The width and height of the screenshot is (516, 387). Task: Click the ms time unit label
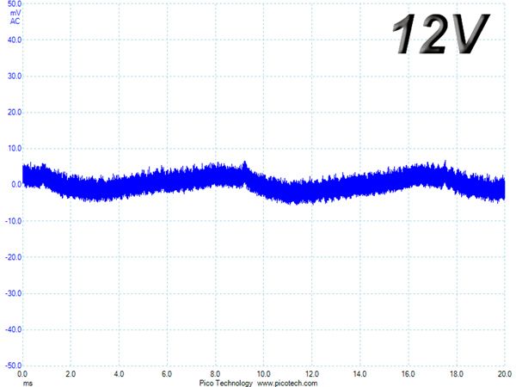28,384
